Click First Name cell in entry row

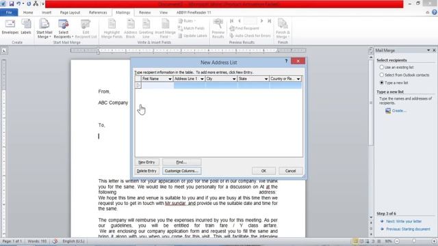(157, 85)
